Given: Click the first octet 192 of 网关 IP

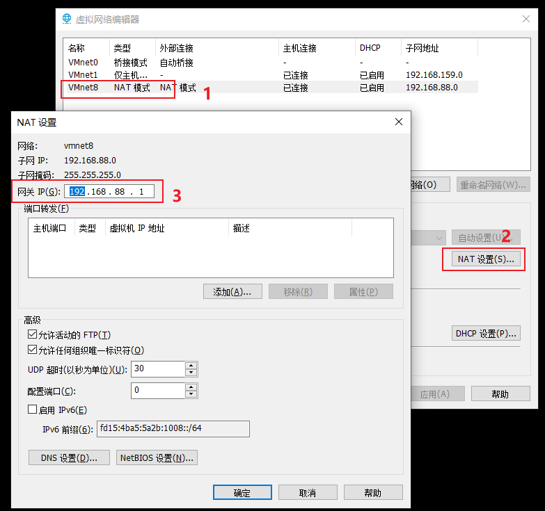Looking at the screenshot, I should click(77, 192).
